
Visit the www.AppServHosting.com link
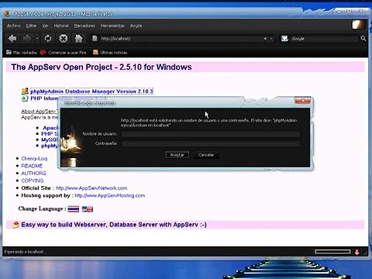click(x=110, y=195)
